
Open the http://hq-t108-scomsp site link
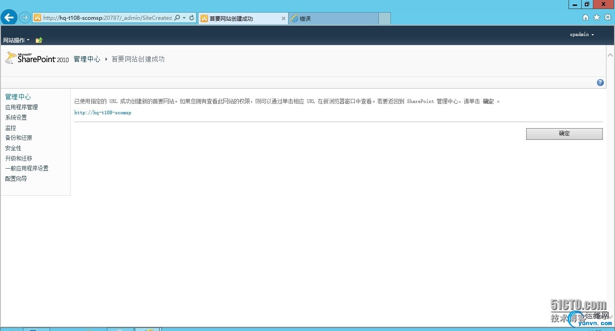[103, 112]
